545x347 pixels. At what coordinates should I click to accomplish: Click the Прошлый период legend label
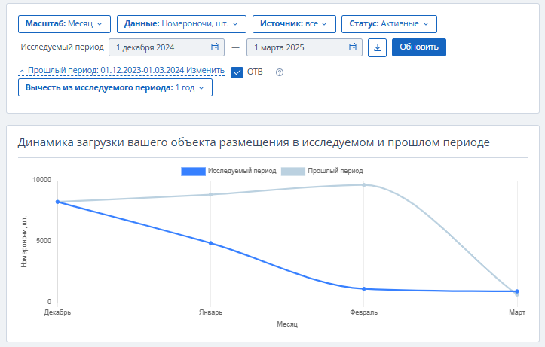pyautogui.click(x=335, y=171)
